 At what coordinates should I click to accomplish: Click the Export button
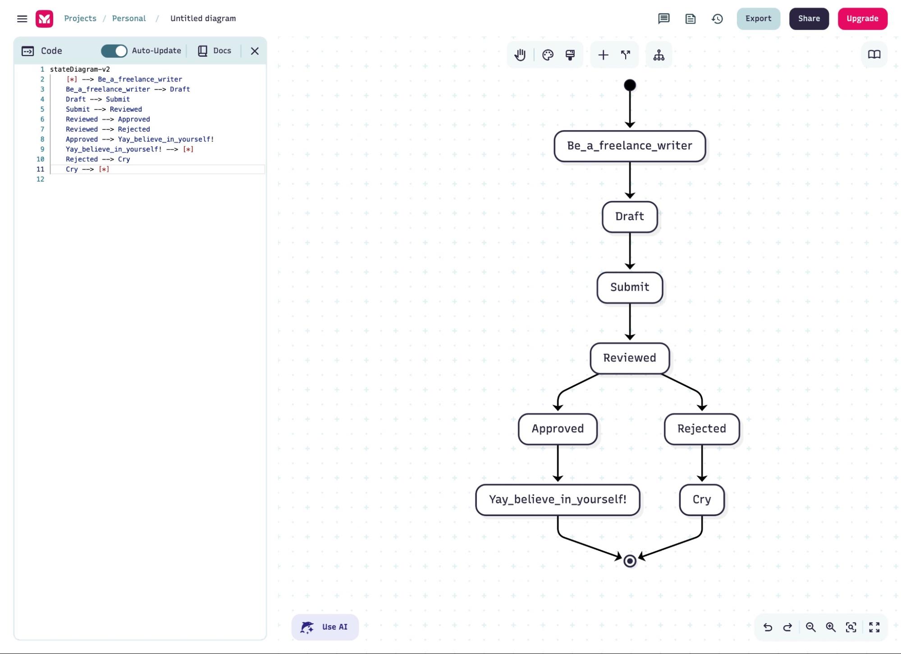click(759, 18)
